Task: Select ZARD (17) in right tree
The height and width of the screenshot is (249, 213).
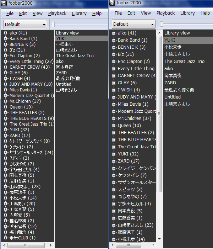Action: [x=129, y=161]
